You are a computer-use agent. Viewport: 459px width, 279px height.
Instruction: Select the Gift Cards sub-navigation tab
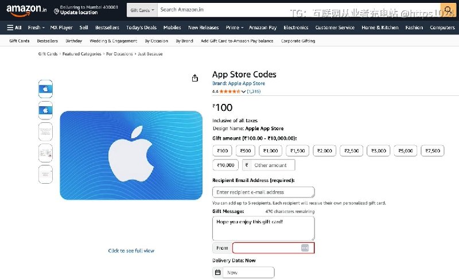pos(20,41)
